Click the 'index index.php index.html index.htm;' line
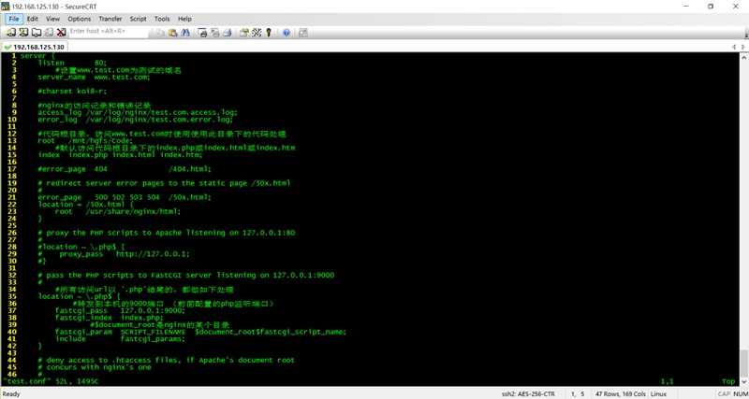This screenshot has height=399, width=749. point(121,154)
